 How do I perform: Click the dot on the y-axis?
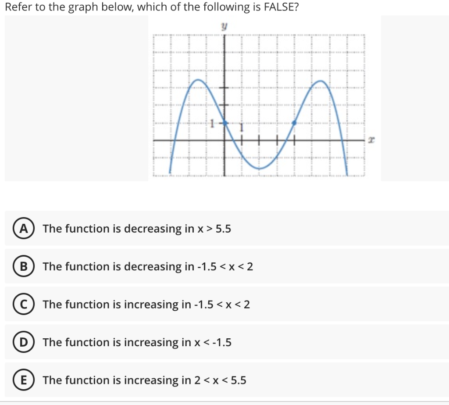pyautogui.click(x=224, y=123)
